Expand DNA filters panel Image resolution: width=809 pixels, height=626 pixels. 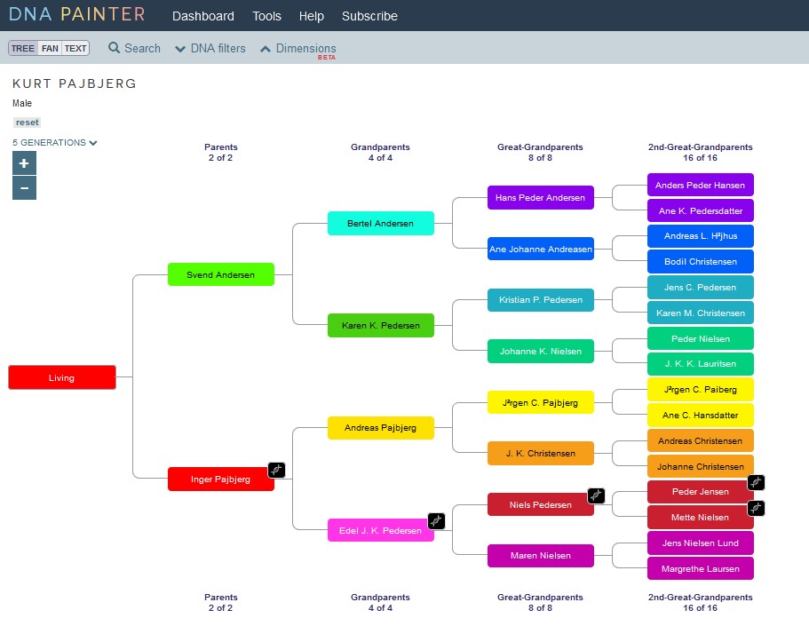click(x=210, y=49)
